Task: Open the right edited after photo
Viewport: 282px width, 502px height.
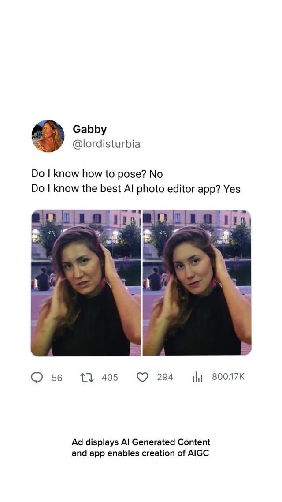Action: 197,283
